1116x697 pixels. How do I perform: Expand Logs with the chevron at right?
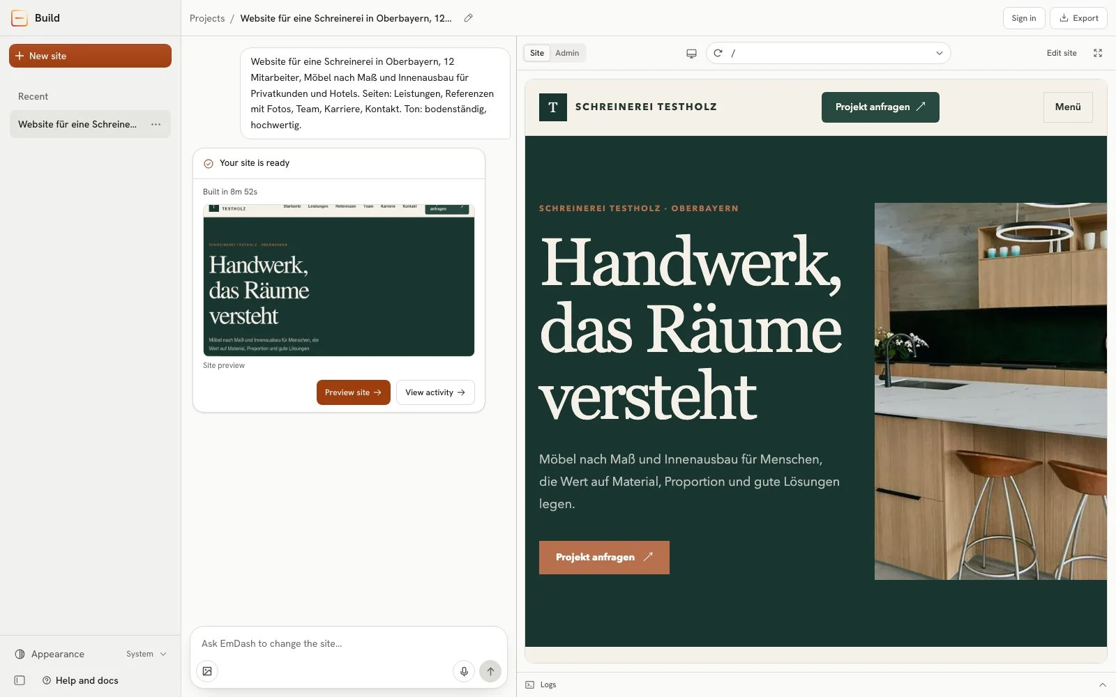(x=1102, y=684)
